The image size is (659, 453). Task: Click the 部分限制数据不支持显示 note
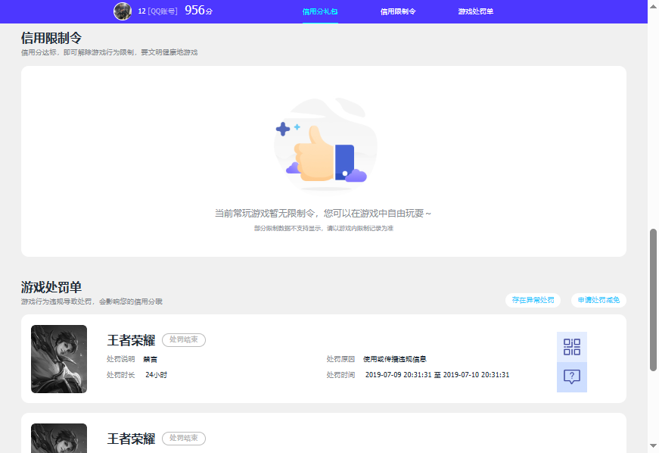[324, 228]
